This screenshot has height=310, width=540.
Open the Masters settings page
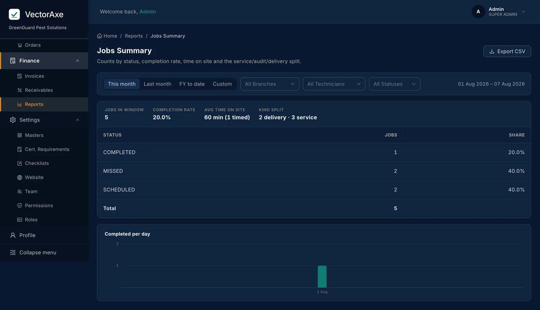pyautogui.click(x=44, y=135)
